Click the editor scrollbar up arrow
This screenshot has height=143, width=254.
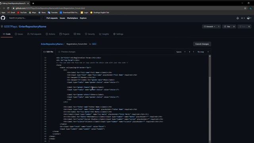click(210, 56)
